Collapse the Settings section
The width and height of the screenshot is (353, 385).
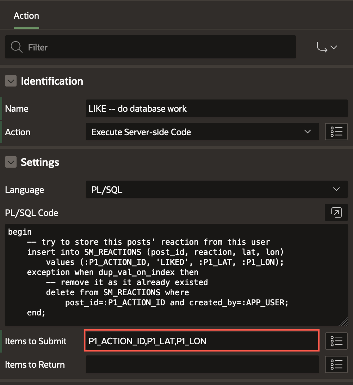[11, 162]
